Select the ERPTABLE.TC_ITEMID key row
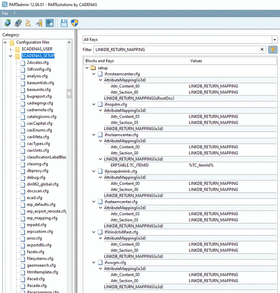The width and height of the screenshot is (280, 293). [x=130, y=165]
